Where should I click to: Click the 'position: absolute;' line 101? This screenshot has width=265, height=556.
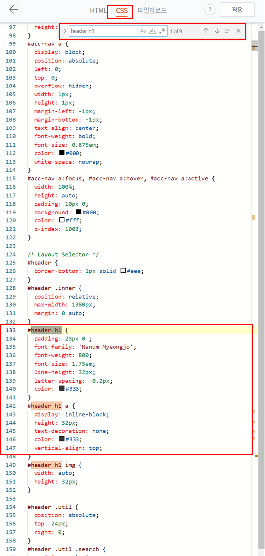click(67, 61)
